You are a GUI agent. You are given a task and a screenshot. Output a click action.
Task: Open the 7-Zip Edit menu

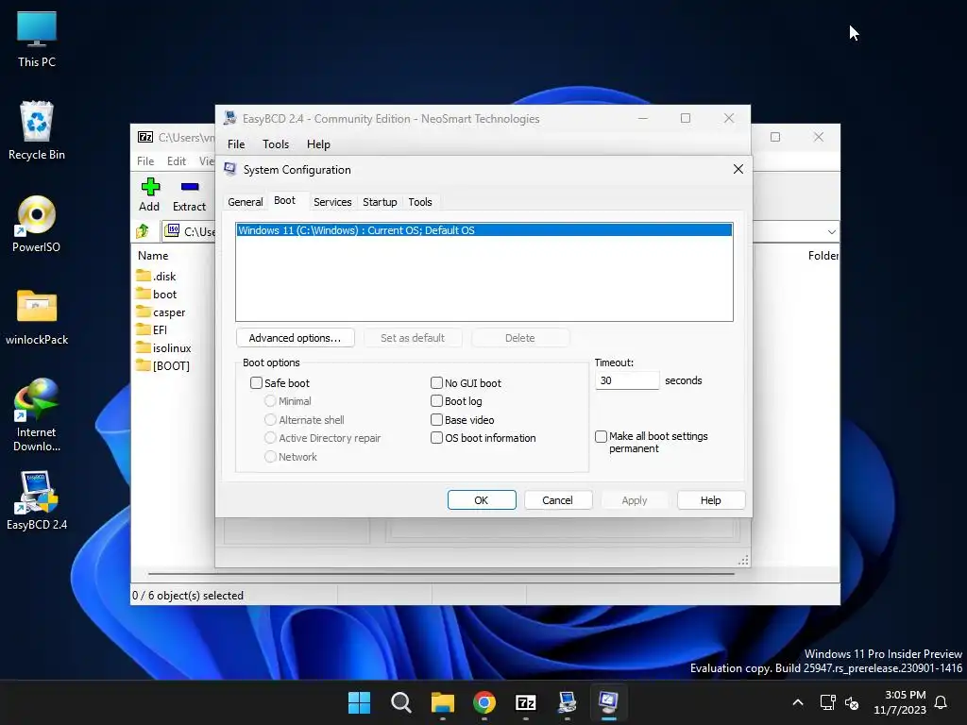pyautogui.click(x=177, y=160)
